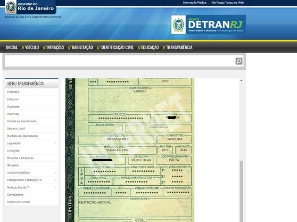Open Rio Poupa Tempo na Web link
Viewport: 297px width, 222px height.
pyautogui.click(x=227, y=3)
